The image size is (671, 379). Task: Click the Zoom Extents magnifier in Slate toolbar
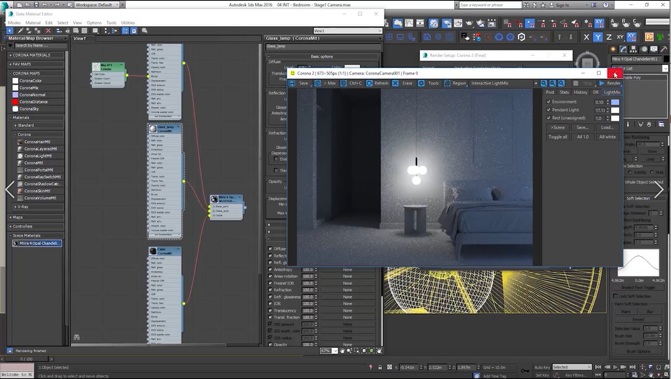145,31
